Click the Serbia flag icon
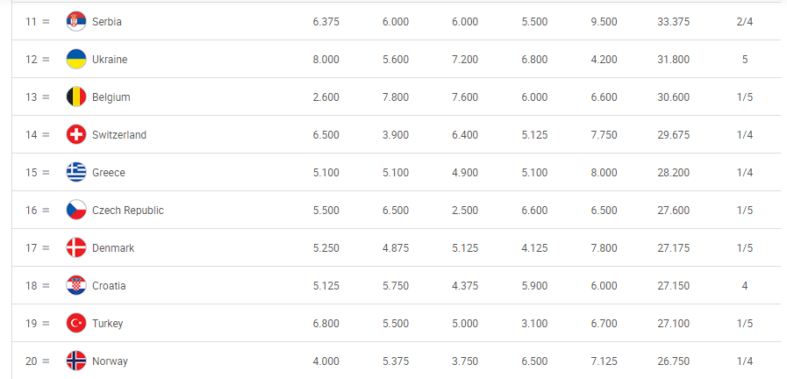787x379 pixels. pos(76,22)
